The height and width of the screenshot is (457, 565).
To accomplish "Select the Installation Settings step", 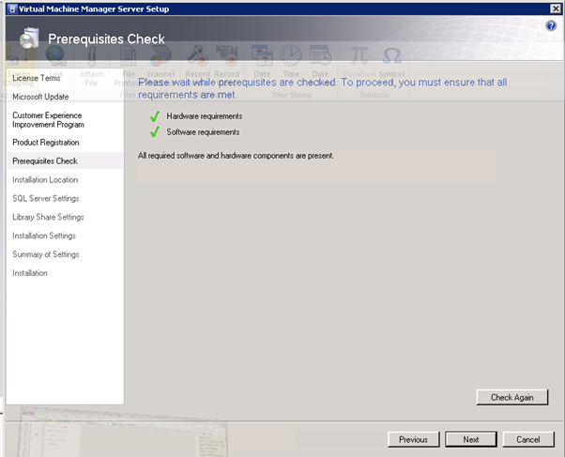I will 44,236.
